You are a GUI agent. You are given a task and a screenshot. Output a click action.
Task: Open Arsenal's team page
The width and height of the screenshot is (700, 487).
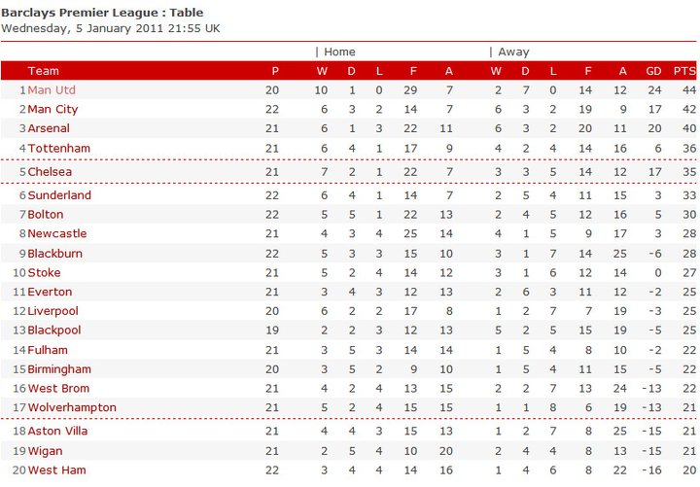coord(49,129)
